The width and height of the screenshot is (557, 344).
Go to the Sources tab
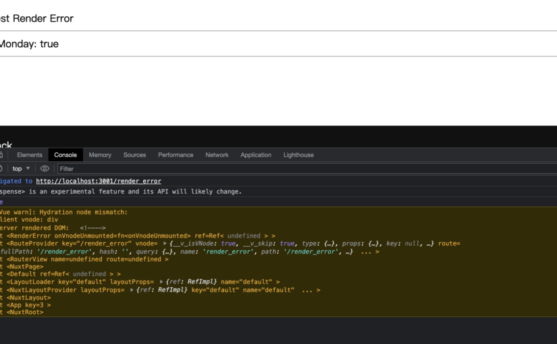coord(134,155)
